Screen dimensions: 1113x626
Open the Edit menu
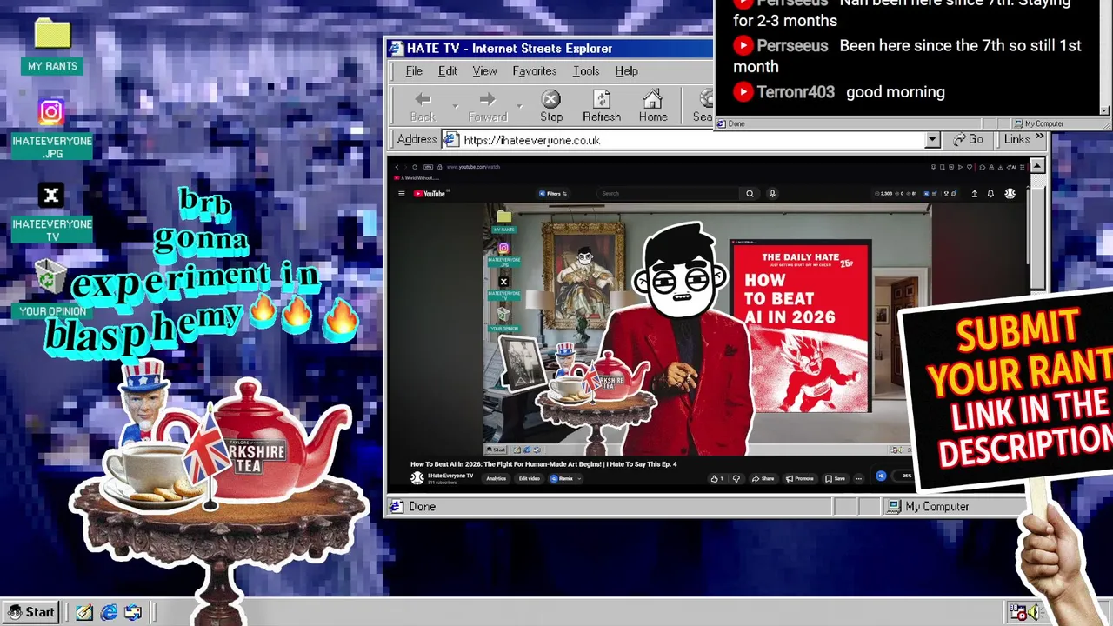point(447,71)
